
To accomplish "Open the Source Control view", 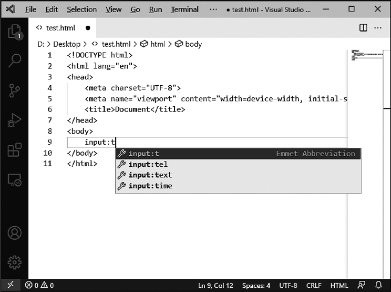I will [x=14, y=90].
